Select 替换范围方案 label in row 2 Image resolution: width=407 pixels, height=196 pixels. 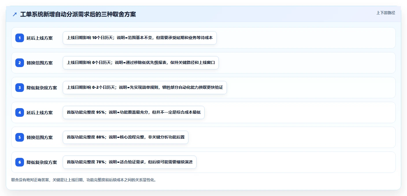coord(40,63)
